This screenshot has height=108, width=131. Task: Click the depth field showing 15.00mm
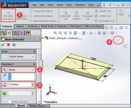pos(20,84)
